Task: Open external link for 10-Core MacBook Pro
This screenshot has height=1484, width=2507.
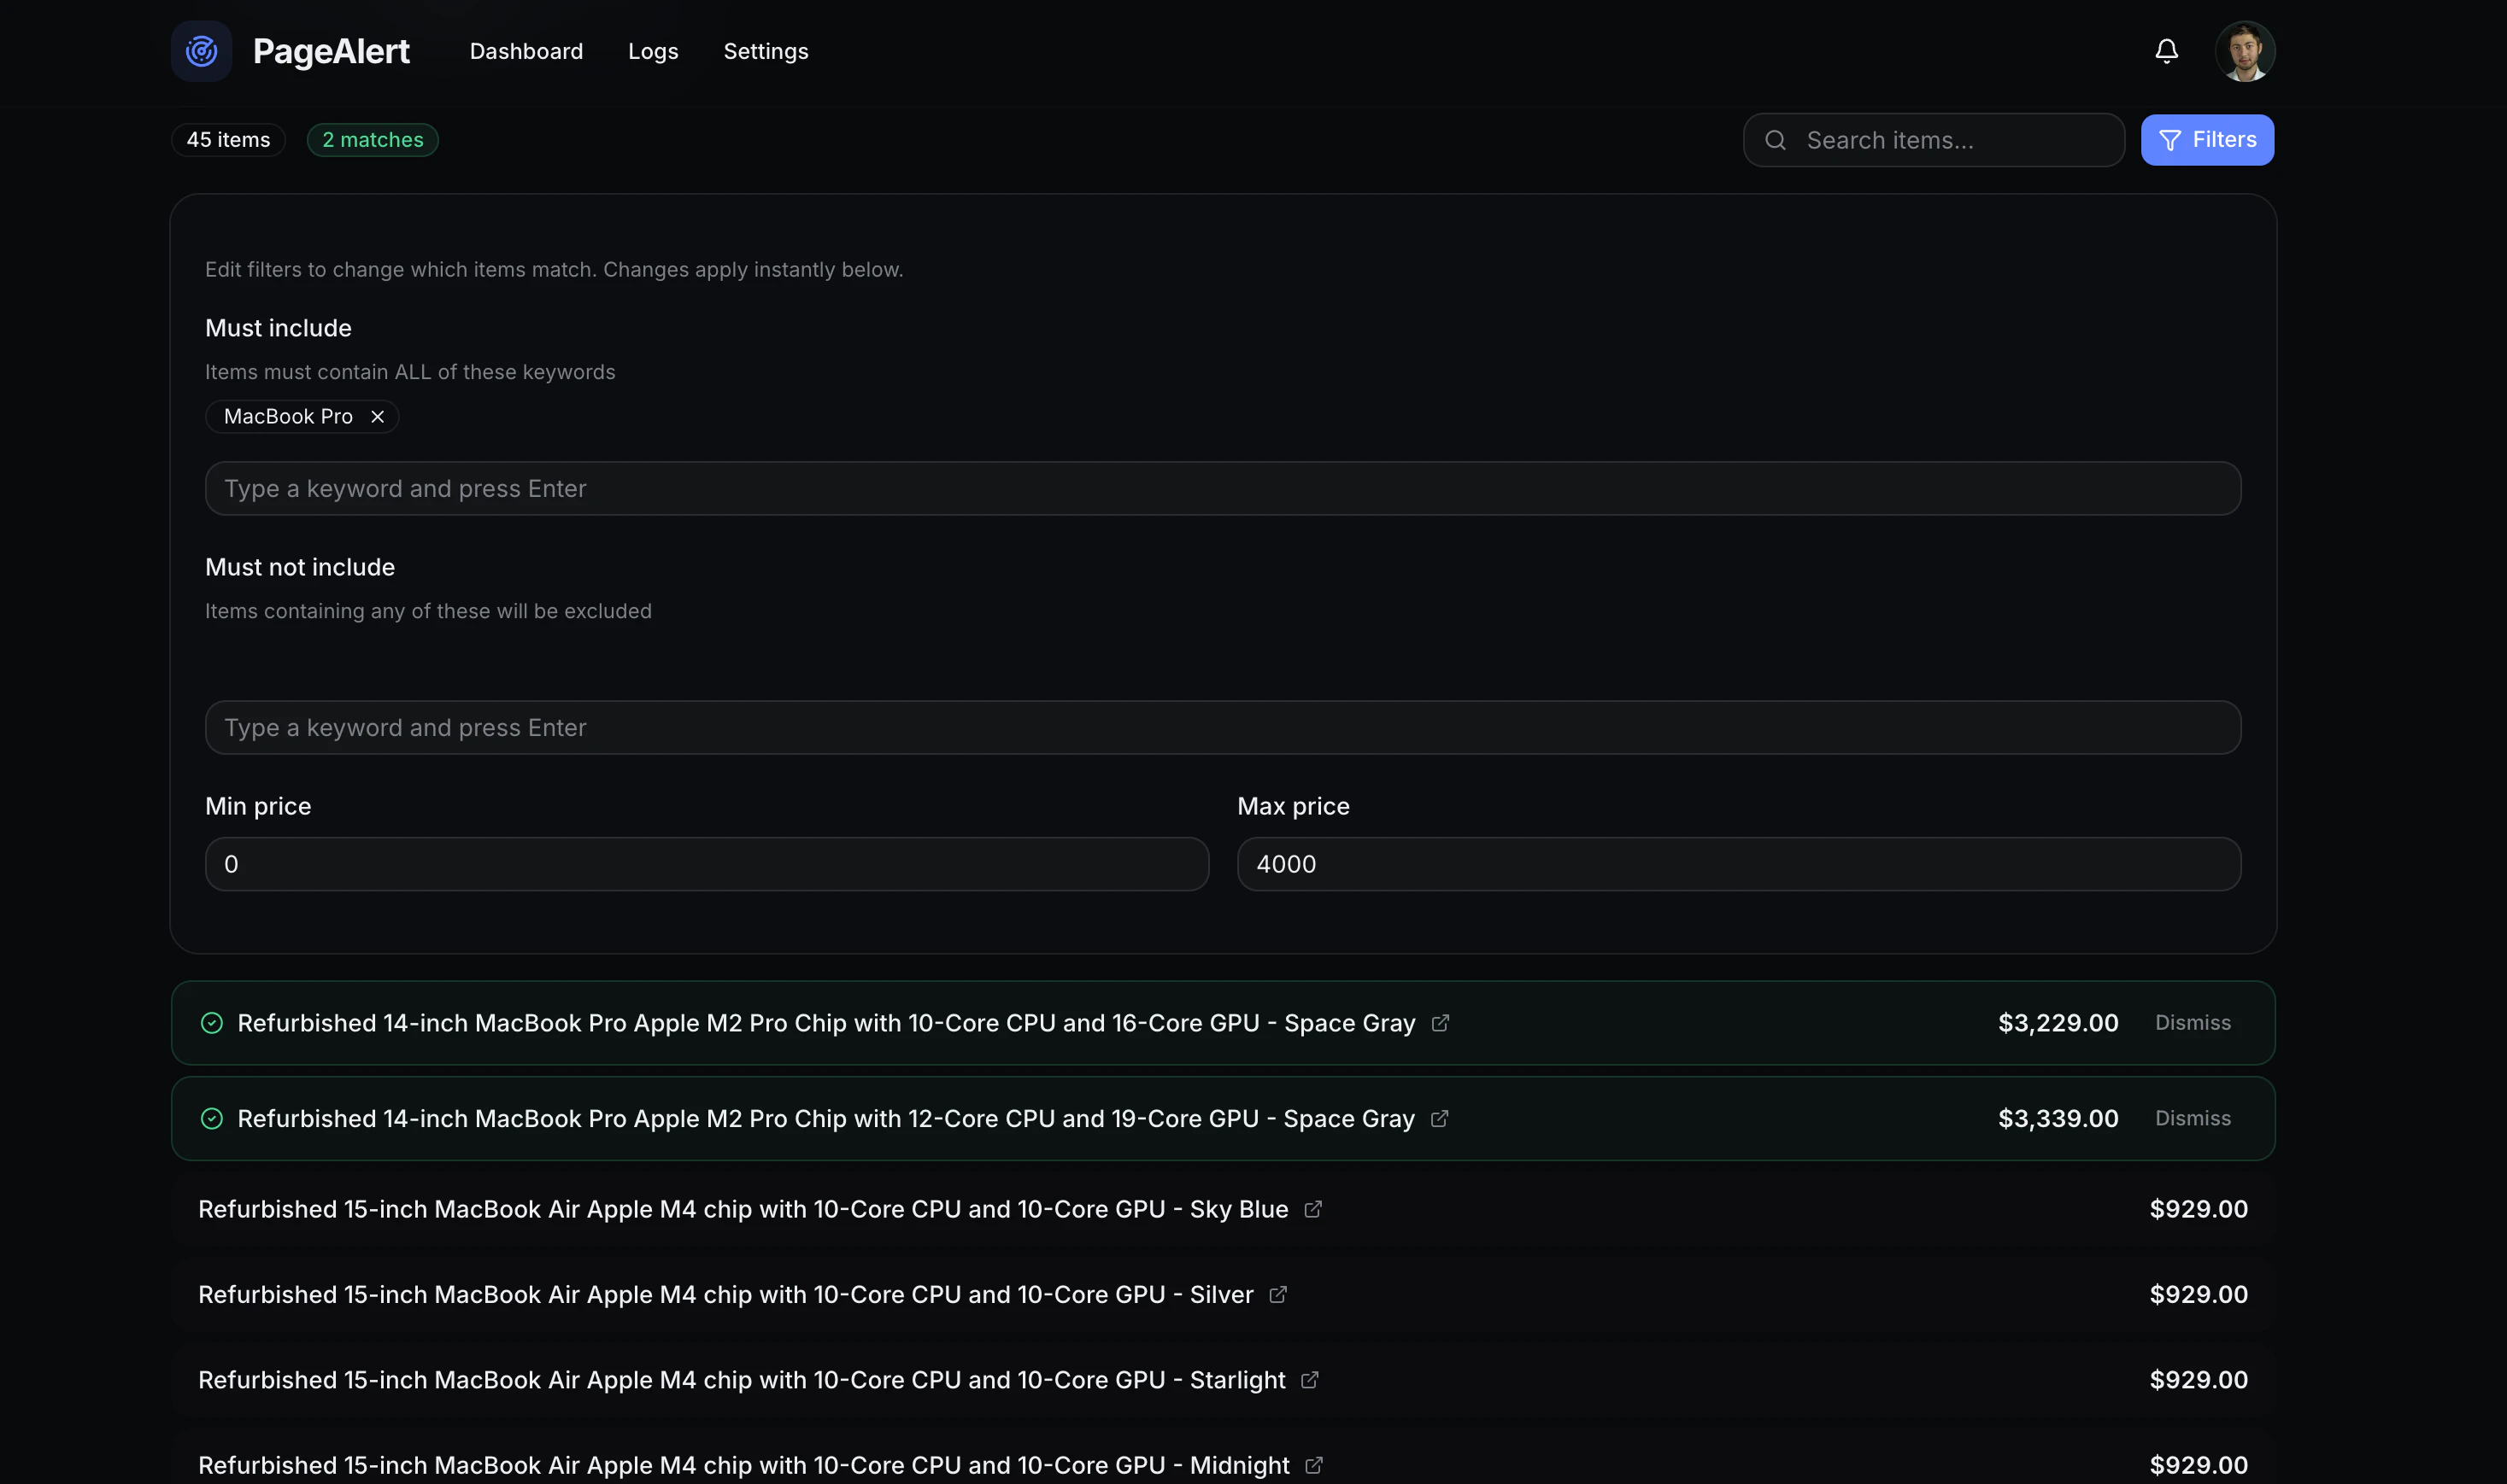Action: coord(1440,1023)
